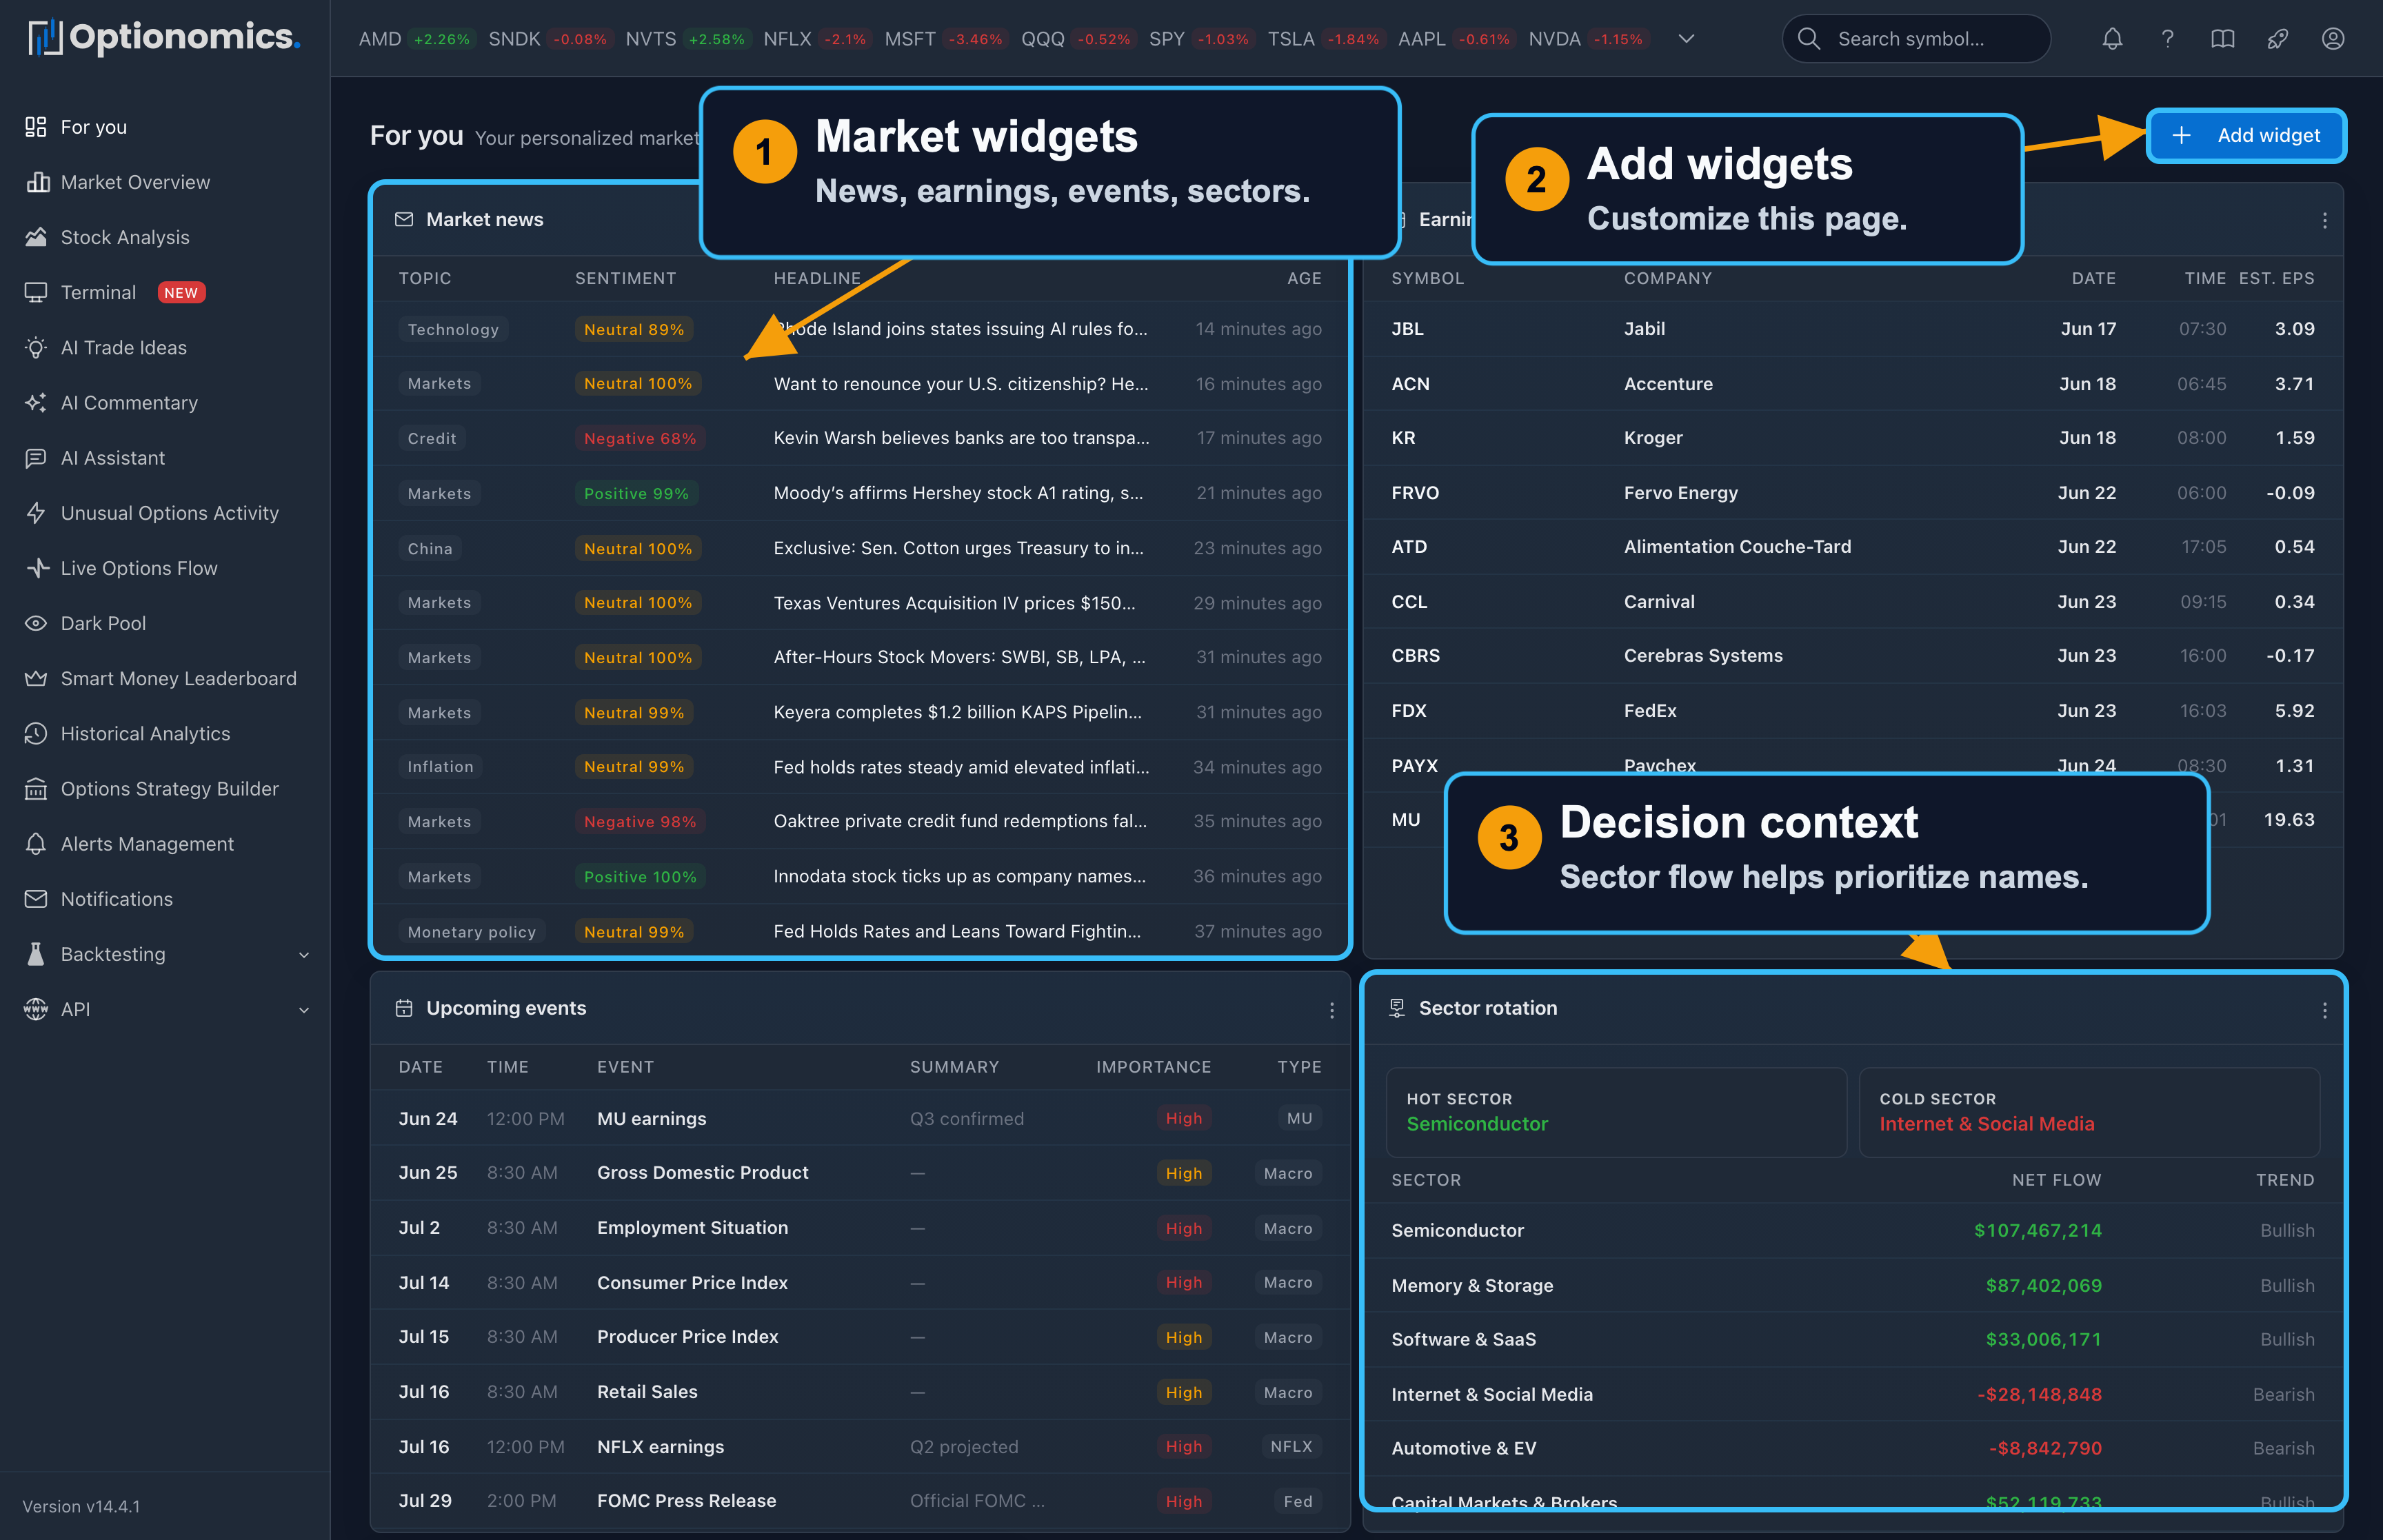Click the API globe icon
Viewport: 2383px width, 1540px height.
pyautogui.click(x=36, y=1010)
